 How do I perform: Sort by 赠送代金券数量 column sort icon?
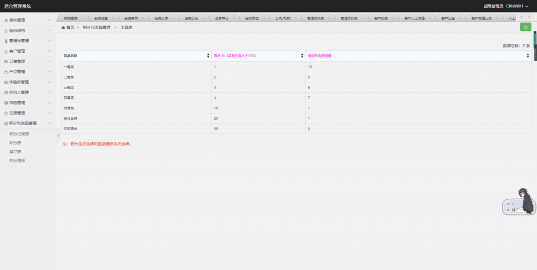point(528,55)
